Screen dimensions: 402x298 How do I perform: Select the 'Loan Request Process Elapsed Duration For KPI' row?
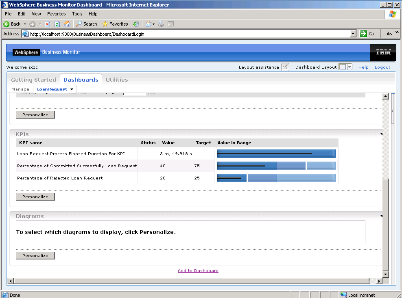coord(177,154)
